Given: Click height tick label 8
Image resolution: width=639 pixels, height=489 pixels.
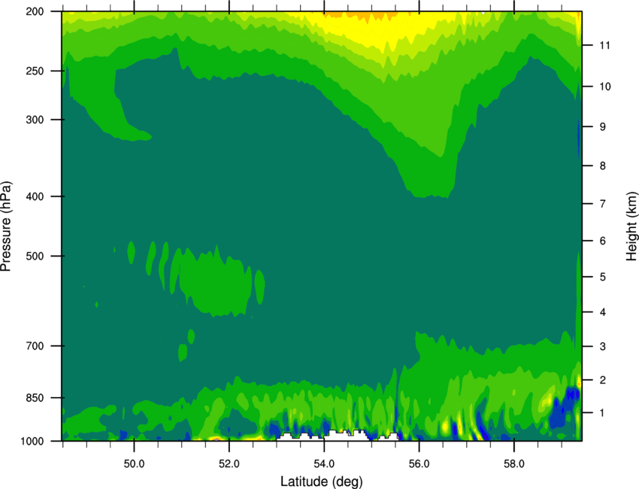Looking at the screenshot, I should pyautogui.click(x=603, y=166).
